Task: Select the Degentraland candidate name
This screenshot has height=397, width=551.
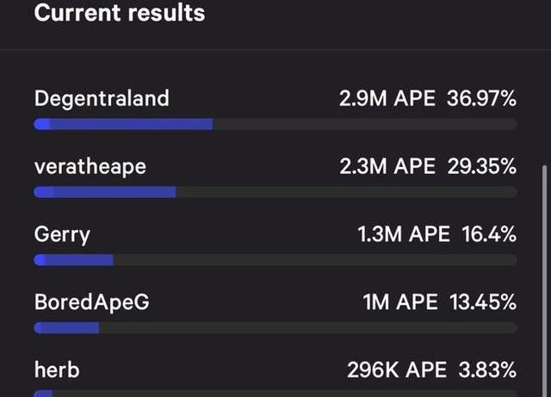Action: (102, 98)
